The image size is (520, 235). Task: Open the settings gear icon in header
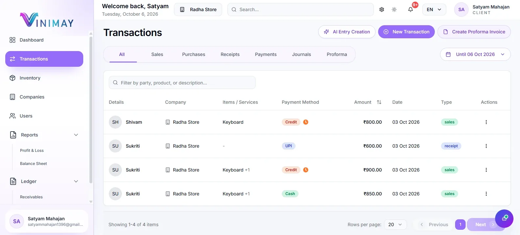(382, 9)
